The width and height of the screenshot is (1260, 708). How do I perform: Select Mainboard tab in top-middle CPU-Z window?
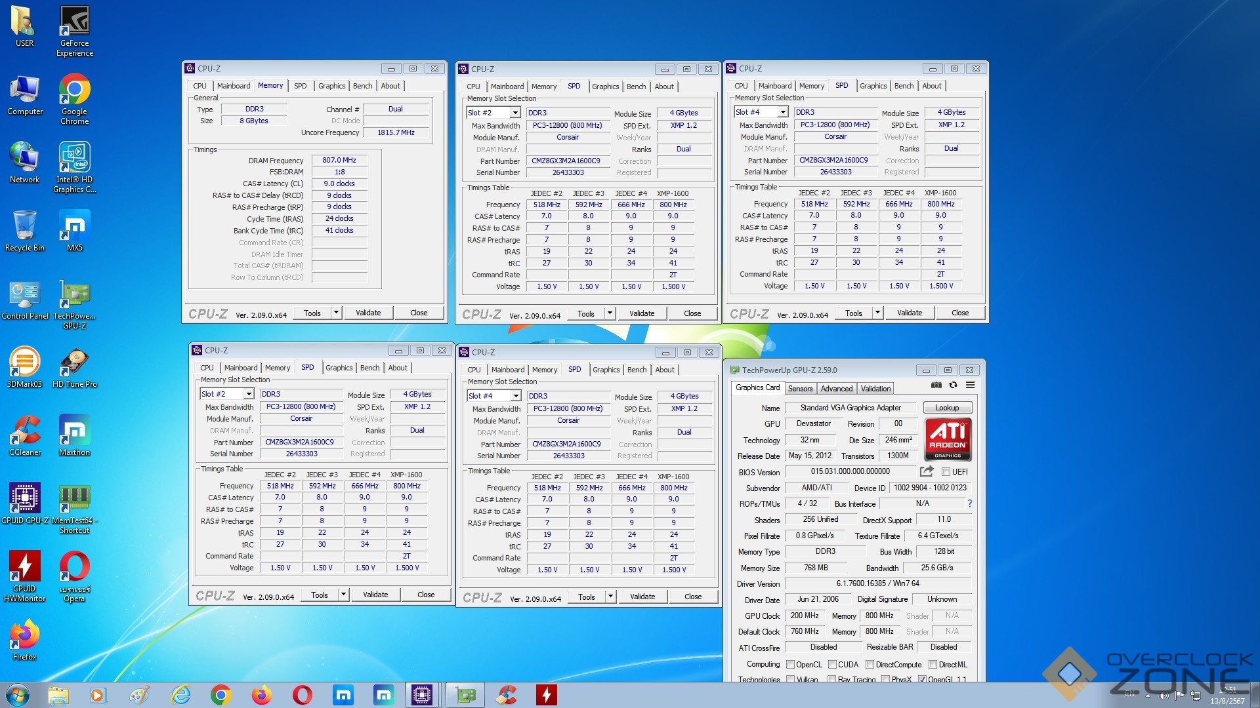(507, 87)
